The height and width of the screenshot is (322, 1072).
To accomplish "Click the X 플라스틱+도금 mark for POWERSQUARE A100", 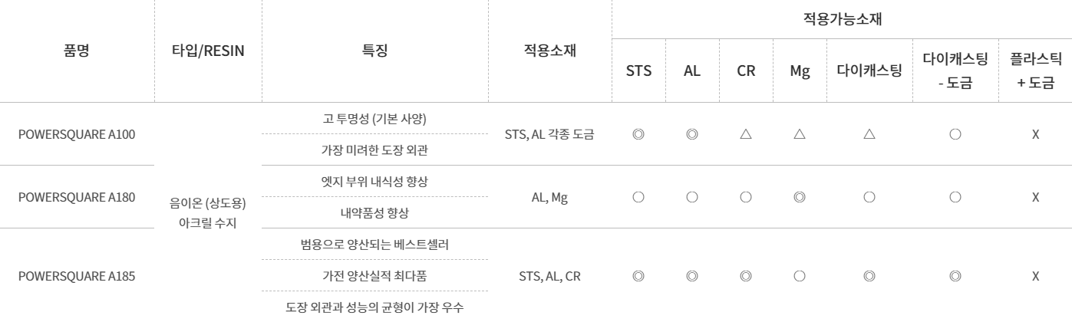I will coord(1035,133).
